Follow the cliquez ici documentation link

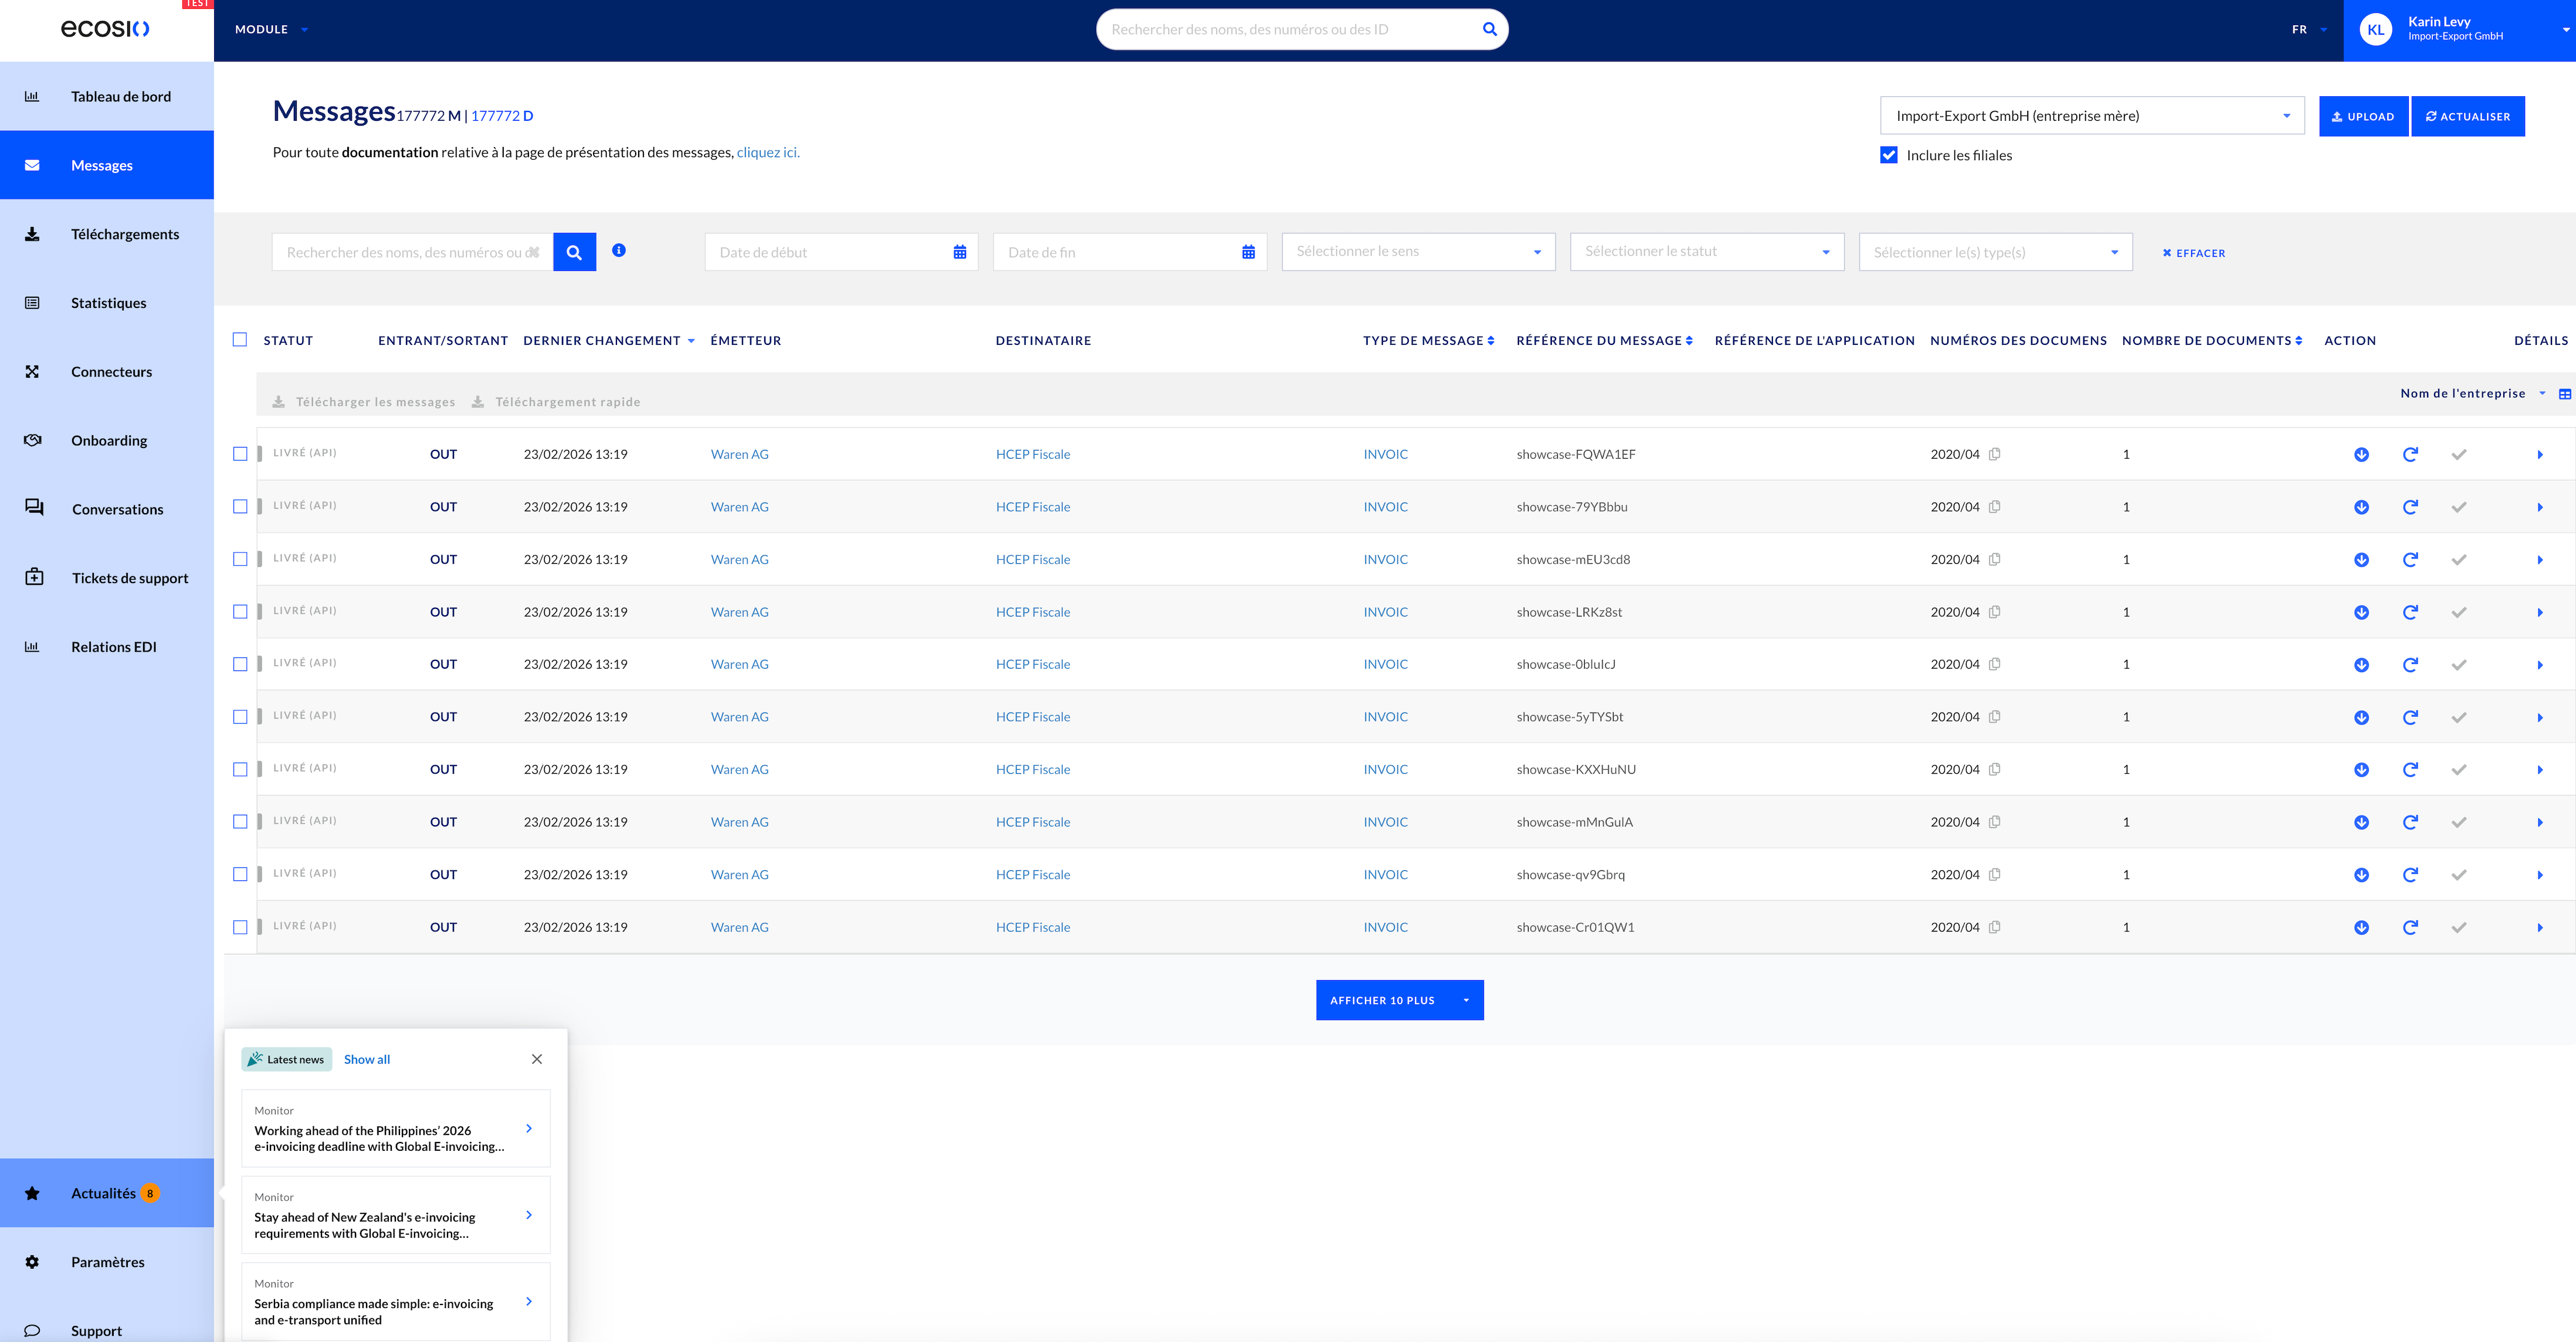click(767, 152)
